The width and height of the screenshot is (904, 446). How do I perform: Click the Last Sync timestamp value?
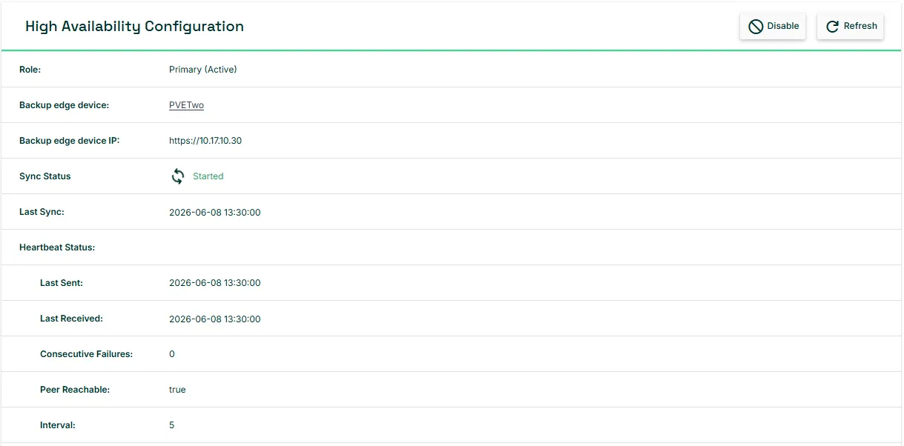point(215,213)
